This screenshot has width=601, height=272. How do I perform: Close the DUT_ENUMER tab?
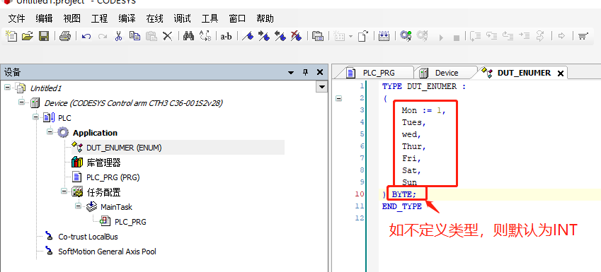(561, 73)
